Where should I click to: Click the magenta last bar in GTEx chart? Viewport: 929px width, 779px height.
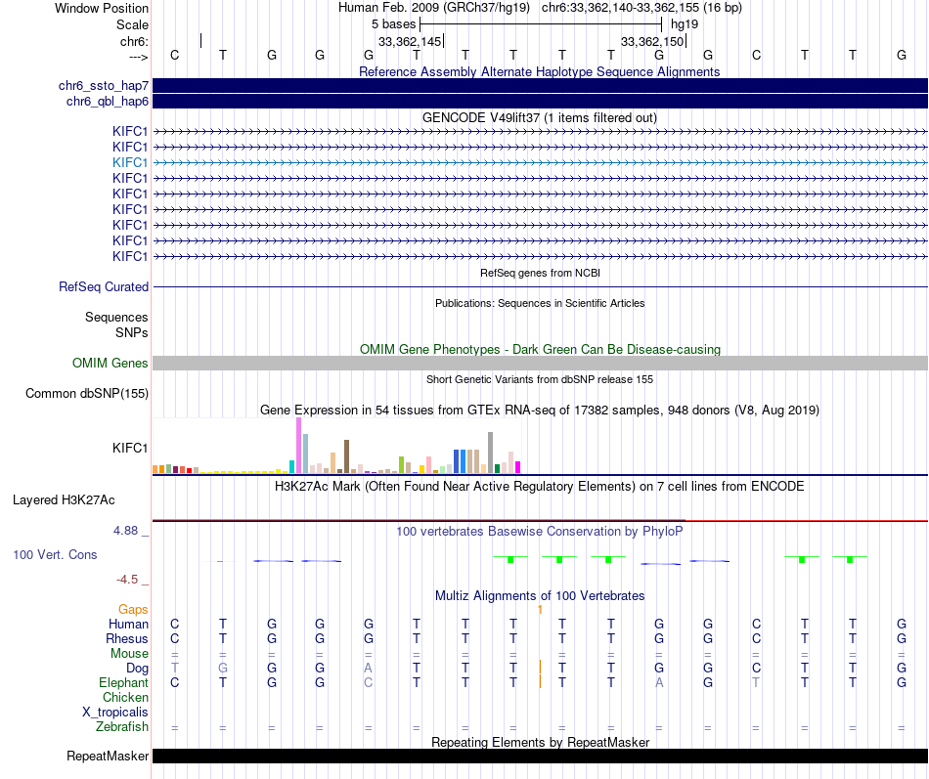[518, 467]
